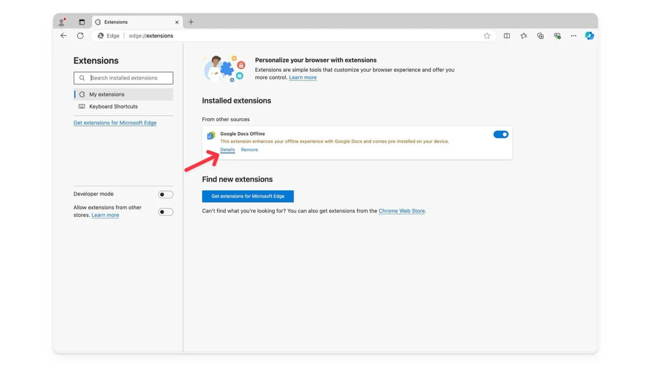
Task: Open the split screen view
Action: click(x=507, y=36)
